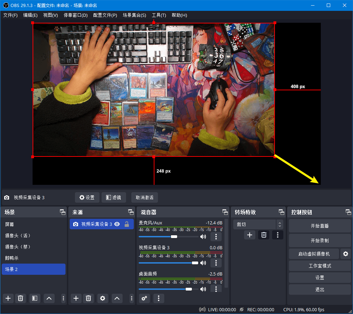
Task: Click the webcam preview image in canvas
Action: coord(153,90)
